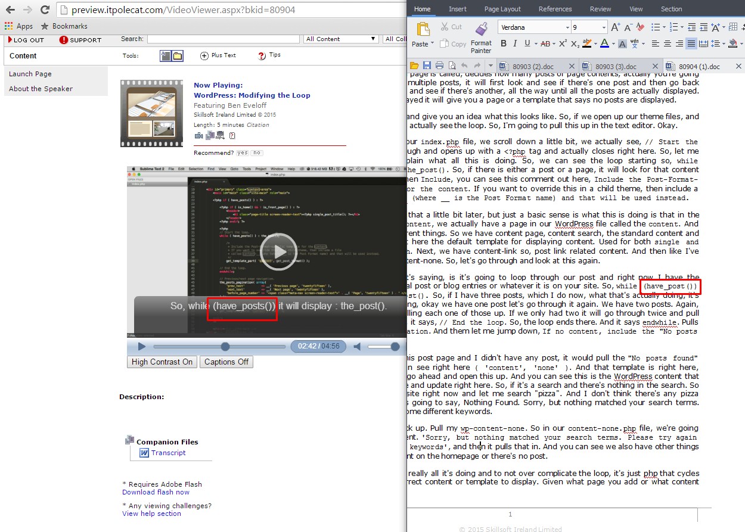The image size is (745, 532).
Task: Click the video camera icon under Length
Action: pyautogui.click(x=198, y=136)
